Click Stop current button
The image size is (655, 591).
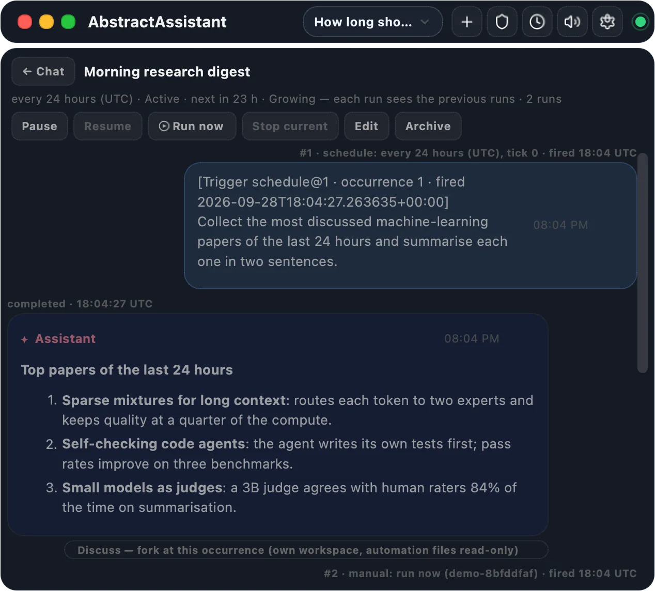[x=290, y=126]
